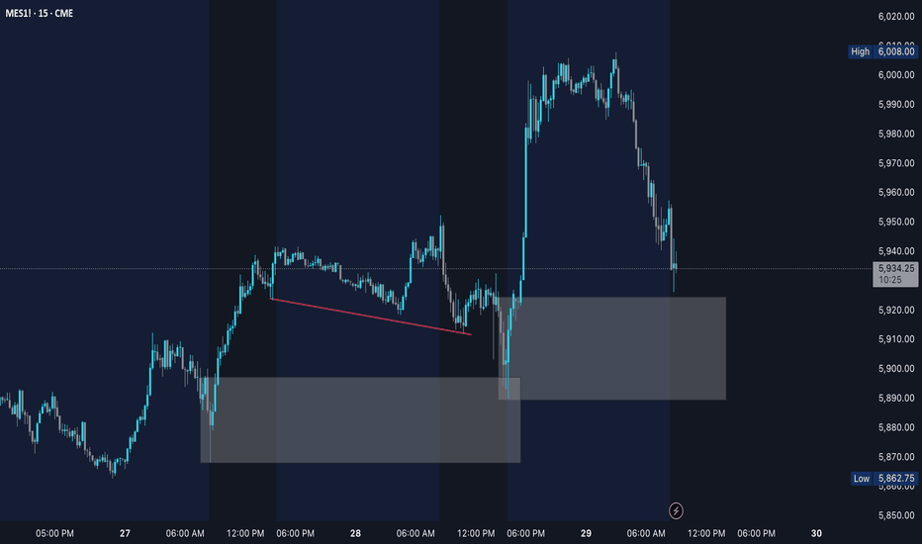922x544 pixels.
Task: Click the 5,900.00 price axis level
Action: 896,369
